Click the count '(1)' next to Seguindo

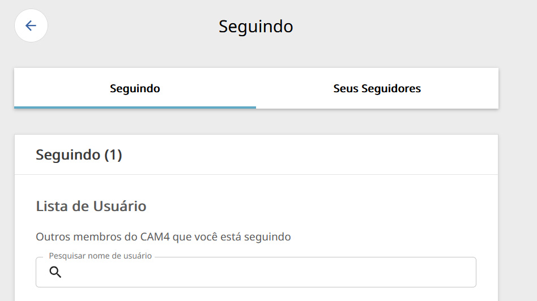tap(113, 154)
